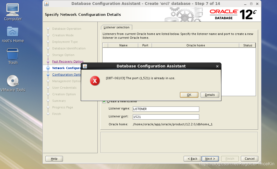Toggle Create a new listener checkbox

pos(104,102)
